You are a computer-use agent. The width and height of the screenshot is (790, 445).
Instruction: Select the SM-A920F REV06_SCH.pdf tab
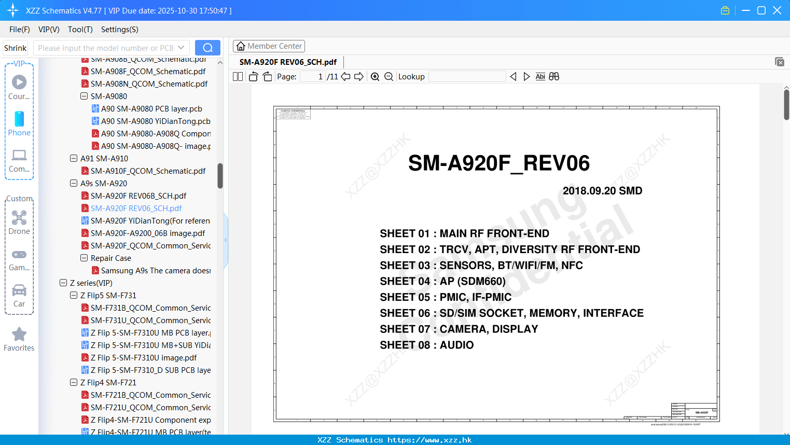point(288,62)
